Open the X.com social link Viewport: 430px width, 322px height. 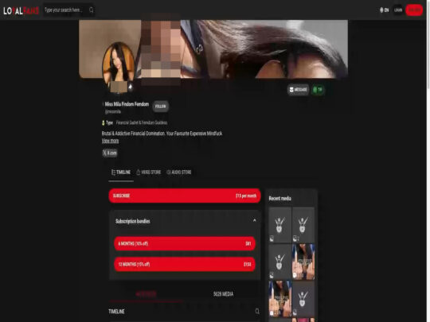click(x=110, y=153)
